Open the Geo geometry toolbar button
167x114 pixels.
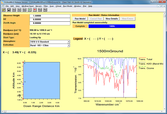(24, 10)
